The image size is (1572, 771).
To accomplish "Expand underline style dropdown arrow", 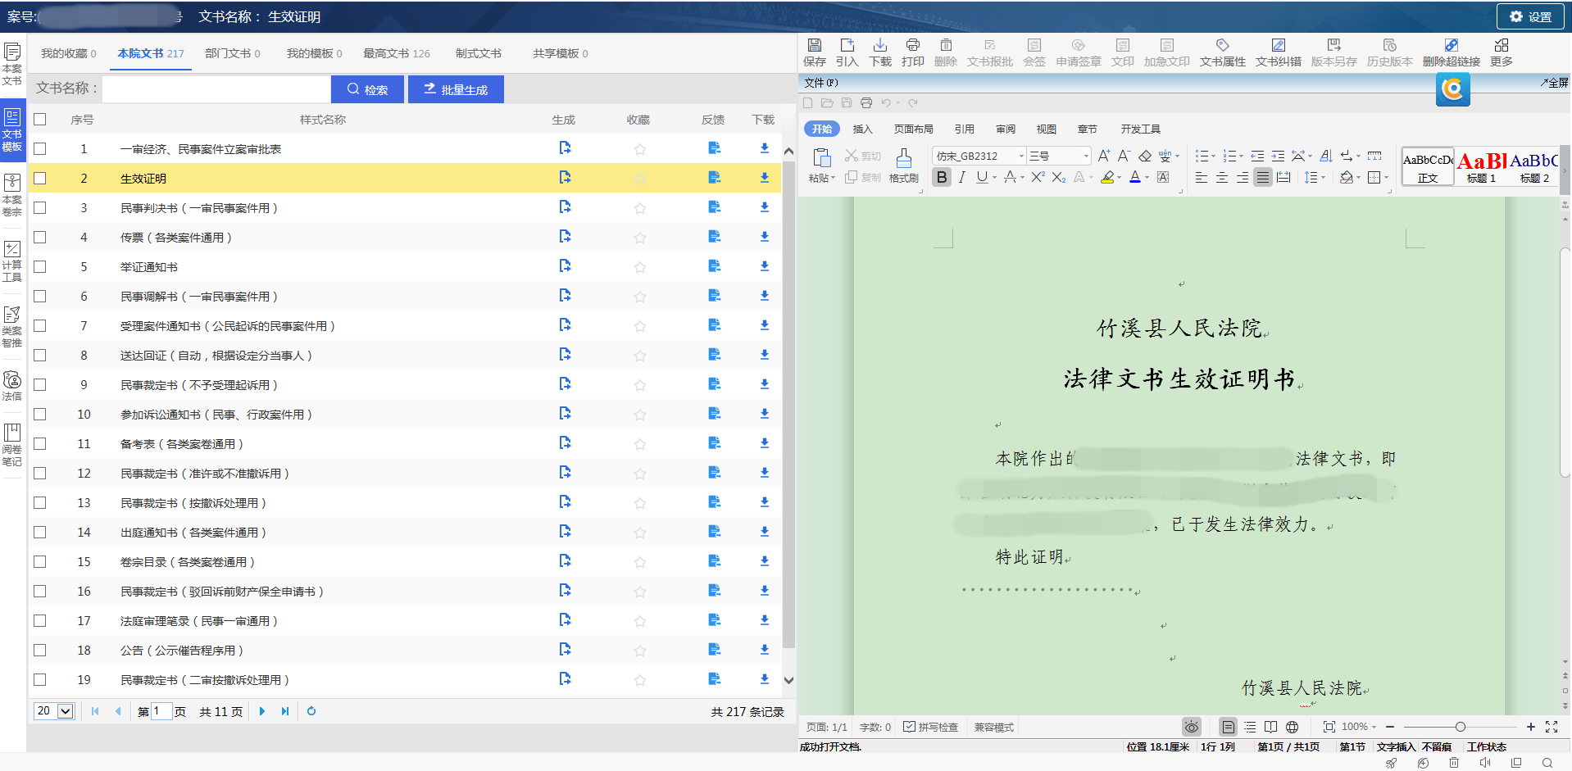I will click(x=994, y=178).
